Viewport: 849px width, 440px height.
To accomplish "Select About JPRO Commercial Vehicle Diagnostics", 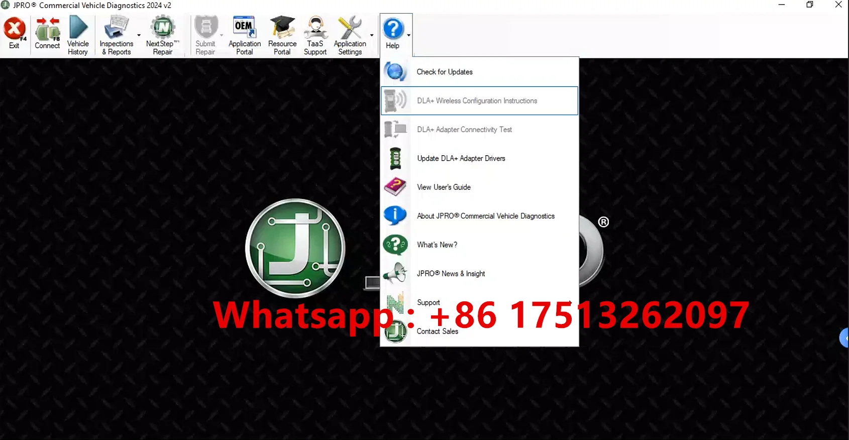I will [480, 216].
